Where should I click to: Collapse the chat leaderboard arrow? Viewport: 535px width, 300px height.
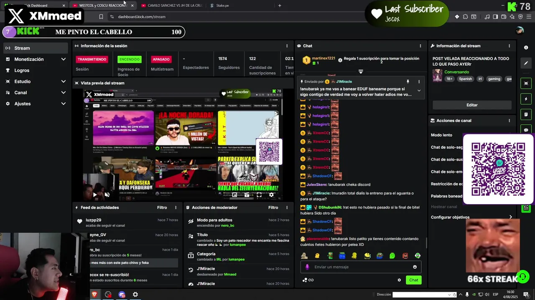pyautogui.click(x=361, y=72)
